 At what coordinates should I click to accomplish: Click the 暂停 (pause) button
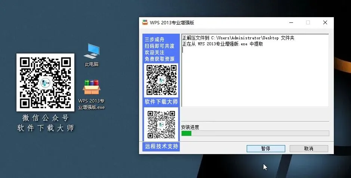point(266,148)
